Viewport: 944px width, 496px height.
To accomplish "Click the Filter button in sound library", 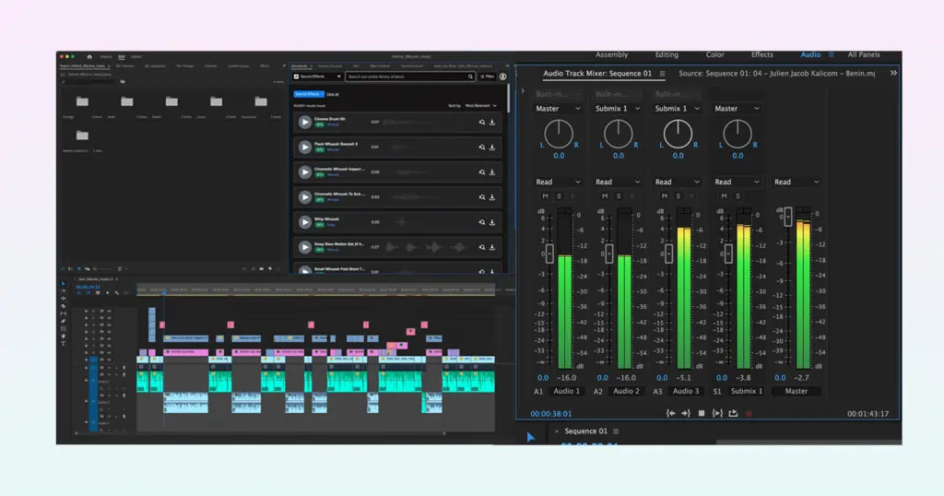I will (487, 77).
